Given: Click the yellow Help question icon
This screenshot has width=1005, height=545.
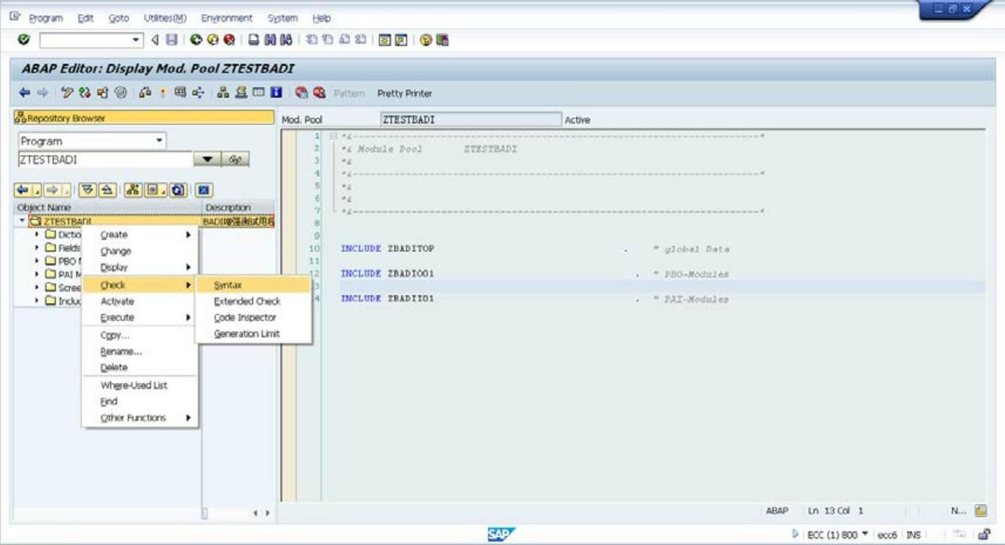Looking at the screenshot, I should click(x=426, y=39).
